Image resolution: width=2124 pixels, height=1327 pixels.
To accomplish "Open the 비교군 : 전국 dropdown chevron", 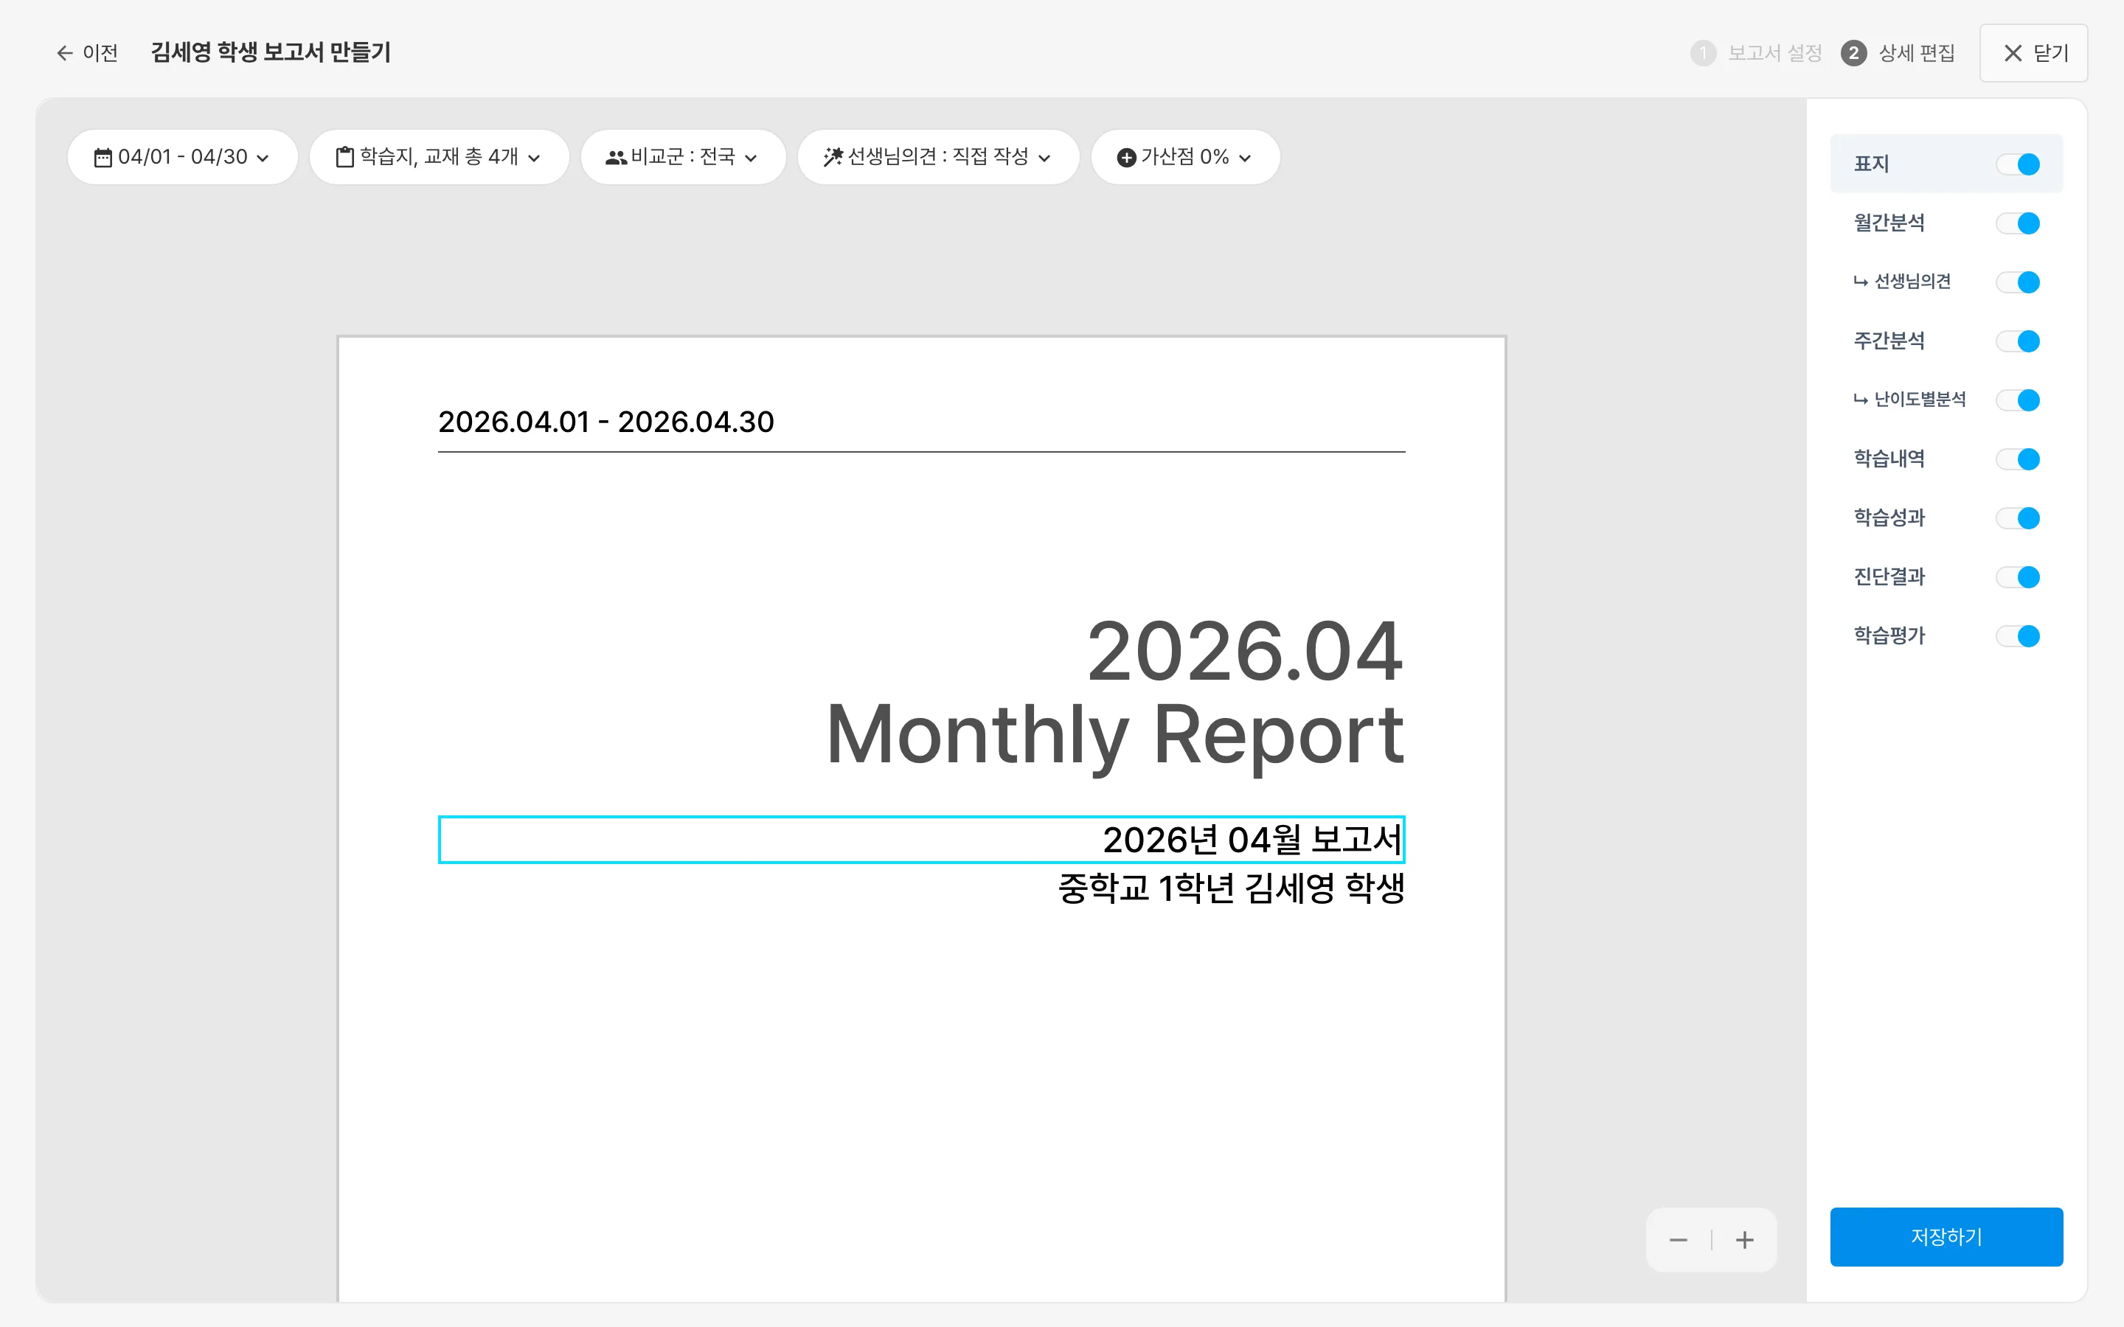I will coord(751,158).
